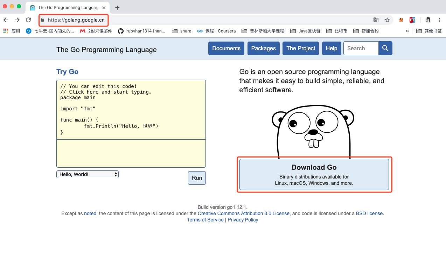The image size is (446, 270).
Task: Open the Hello, World! example dropdown
Action: [x=87, y=174]
